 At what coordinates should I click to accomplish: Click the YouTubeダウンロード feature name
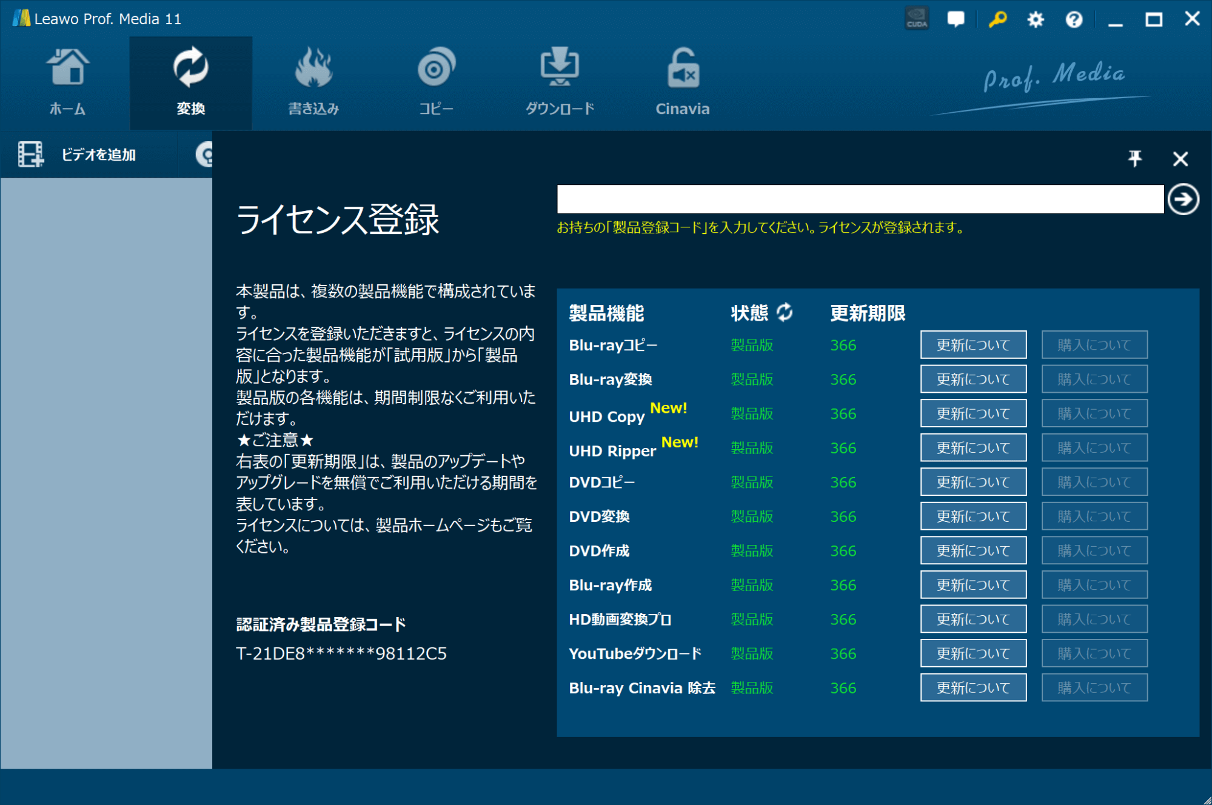click(635, 653)
